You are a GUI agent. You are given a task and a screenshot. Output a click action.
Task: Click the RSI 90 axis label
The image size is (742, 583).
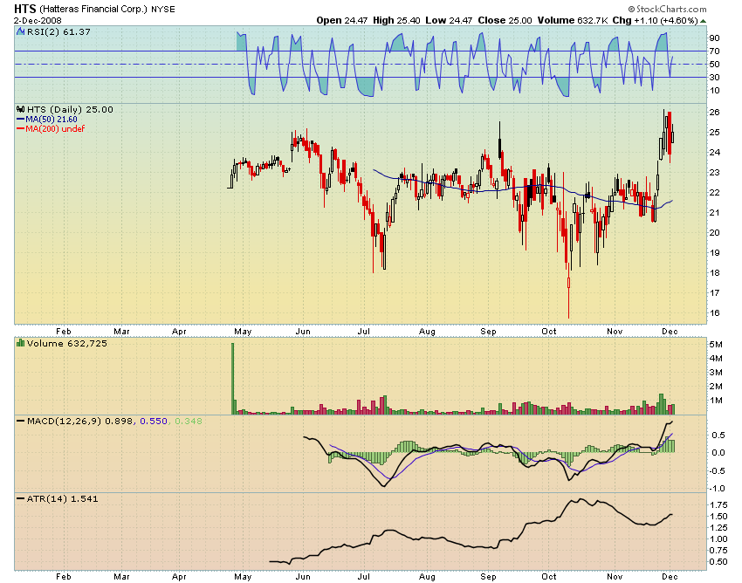[715, 38]
